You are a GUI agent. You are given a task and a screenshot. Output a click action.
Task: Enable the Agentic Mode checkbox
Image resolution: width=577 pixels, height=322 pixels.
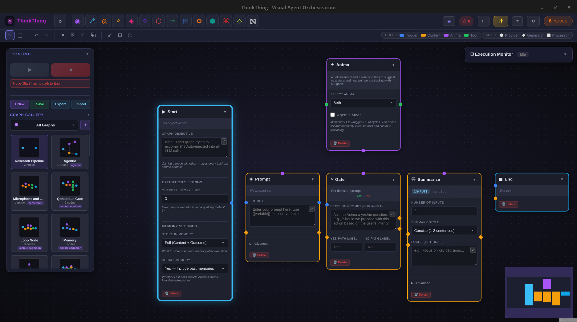point(333,115)
